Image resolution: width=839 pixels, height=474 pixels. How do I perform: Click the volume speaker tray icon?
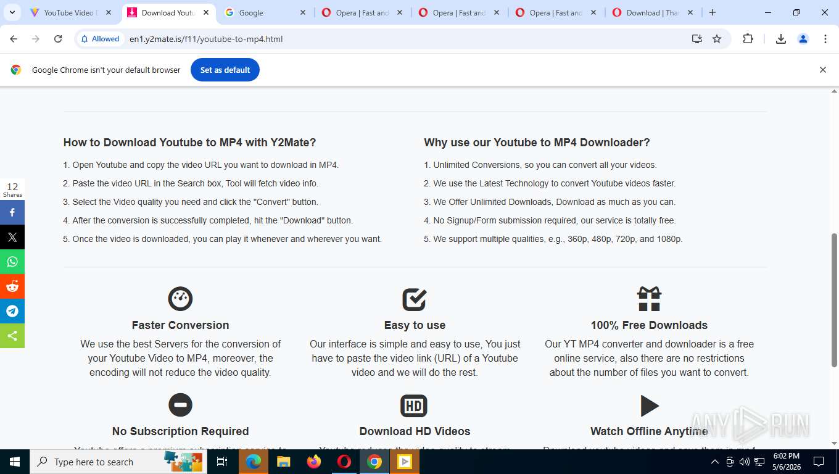[x=744, y=462]
